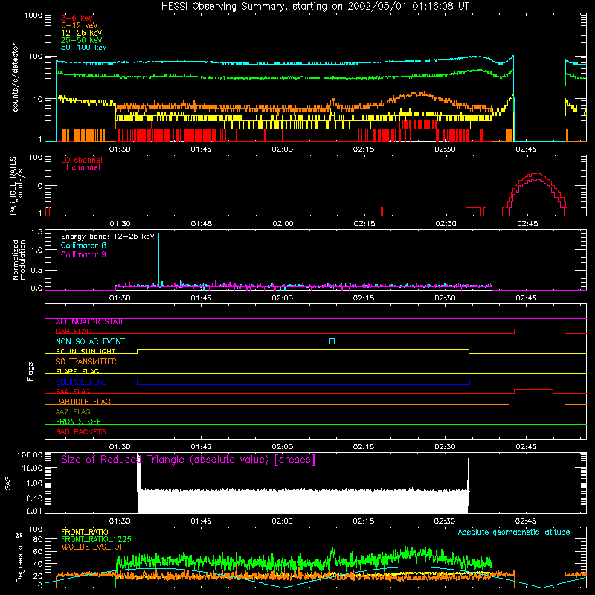595x595 pixels.
Task: Click the vertical 'Flags' axis label
Action: (x=30, y=371)
